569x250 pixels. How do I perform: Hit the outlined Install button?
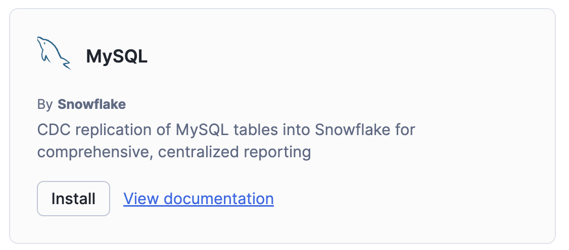pyautogui.click(x=73, y=199)
